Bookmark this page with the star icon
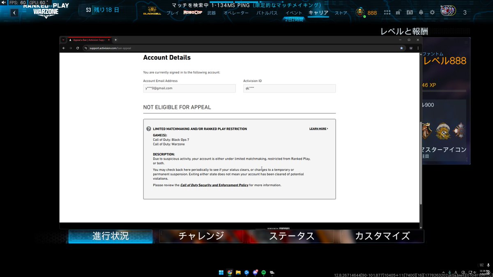The width and height of the screenshot is (493, 277). tap(401, 48)
